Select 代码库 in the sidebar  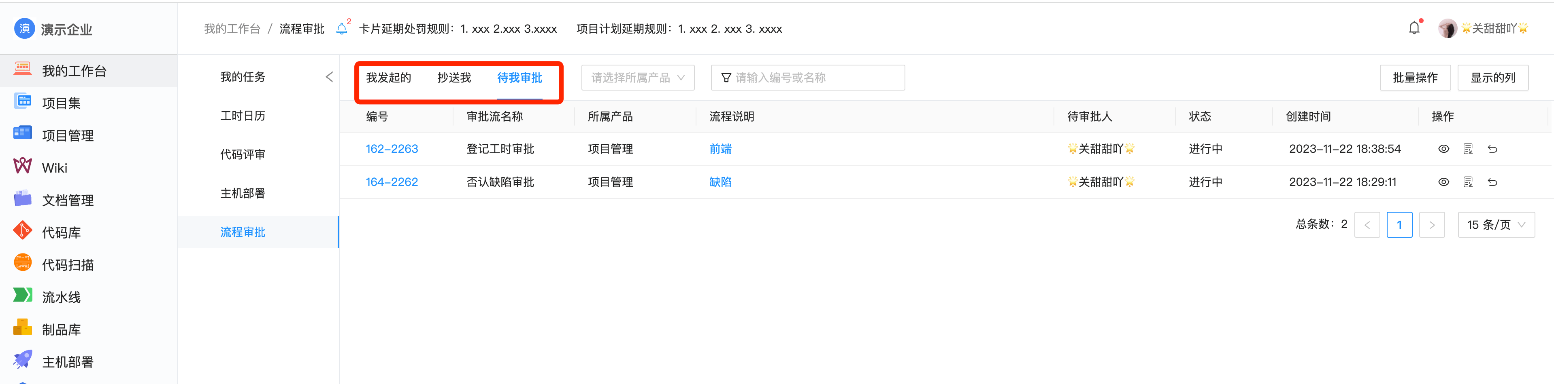(x=60, y=232)
